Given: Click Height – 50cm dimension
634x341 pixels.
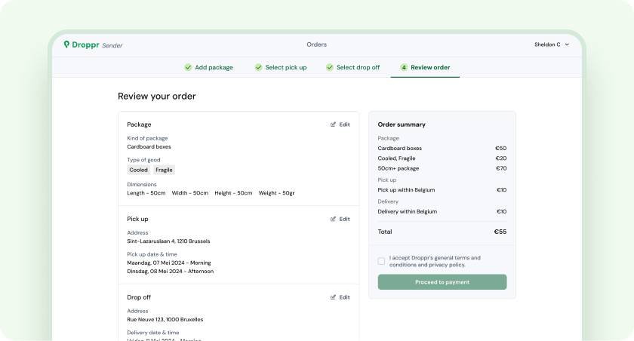Looking at the screenshot, I should tap(233, 193).
